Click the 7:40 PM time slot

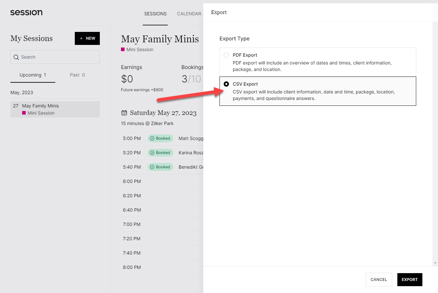[162, 253]
